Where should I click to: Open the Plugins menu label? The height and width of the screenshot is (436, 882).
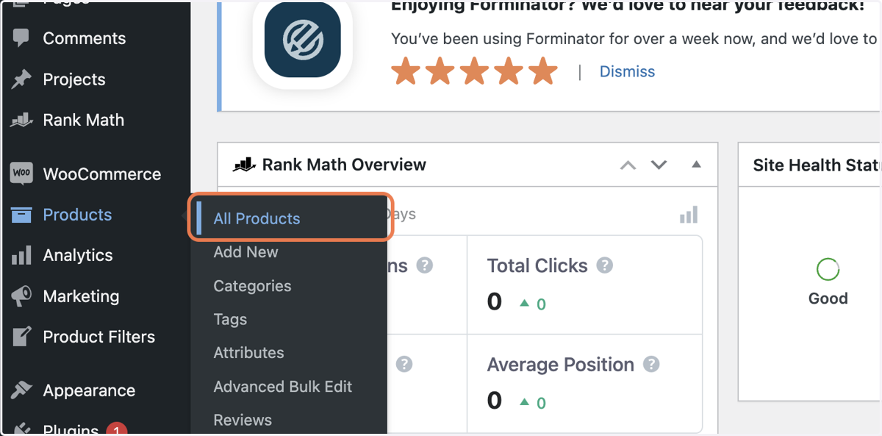coord(71,429)
